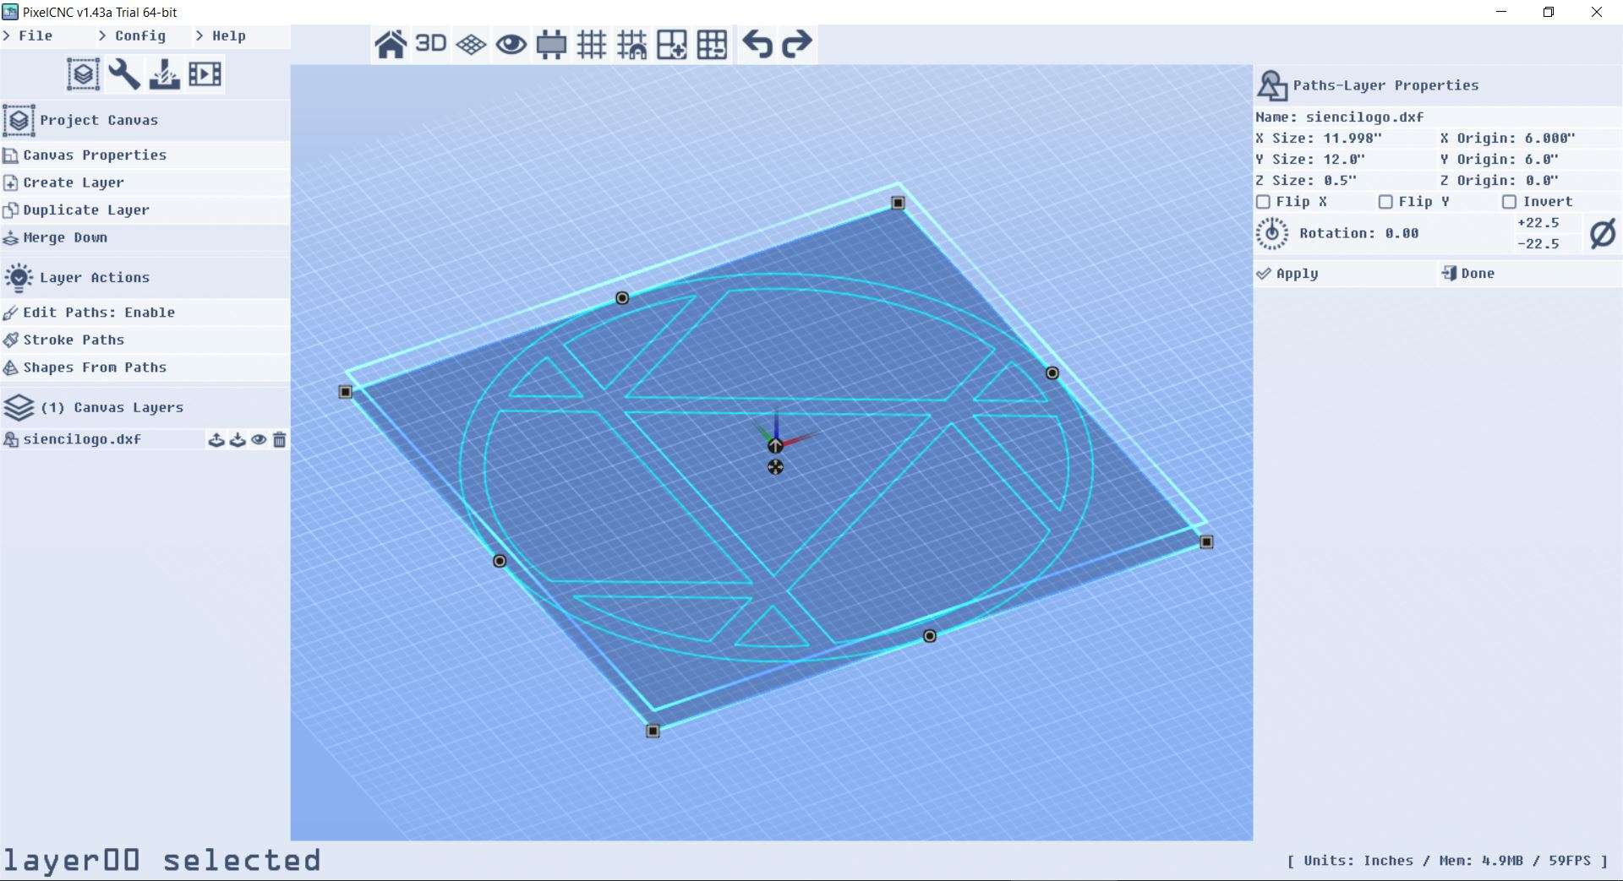This screenshot has height=881, width=1623.
Task: Enable Edit Paths
Action: pyautogui.click(x=145, y=313)
